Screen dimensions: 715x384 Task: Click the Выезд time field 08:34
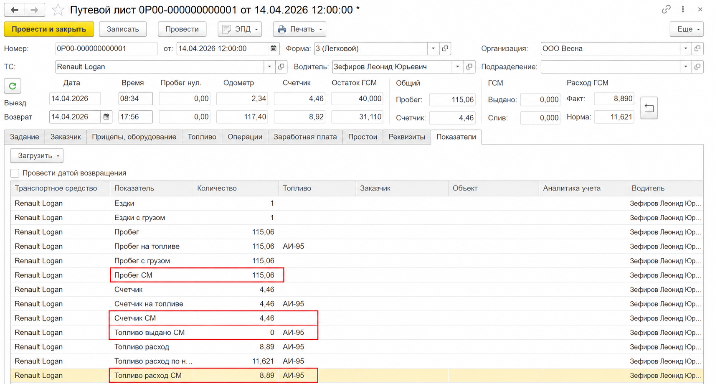coord(135,99)
